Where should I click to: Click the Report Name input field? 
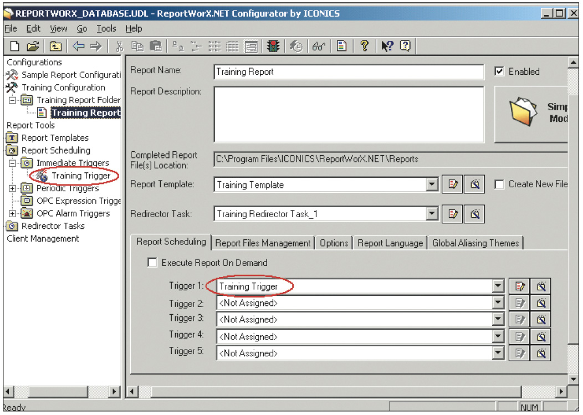[x=349, y=72]
